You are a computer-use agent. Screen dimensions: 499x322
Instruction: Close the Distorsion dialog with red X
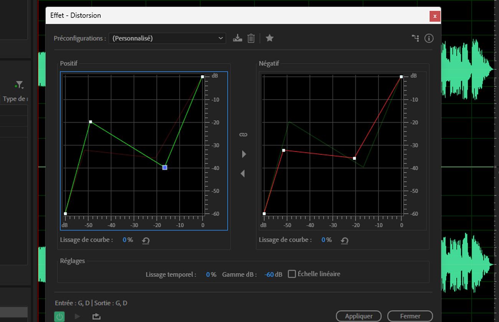tap(435, 16)
